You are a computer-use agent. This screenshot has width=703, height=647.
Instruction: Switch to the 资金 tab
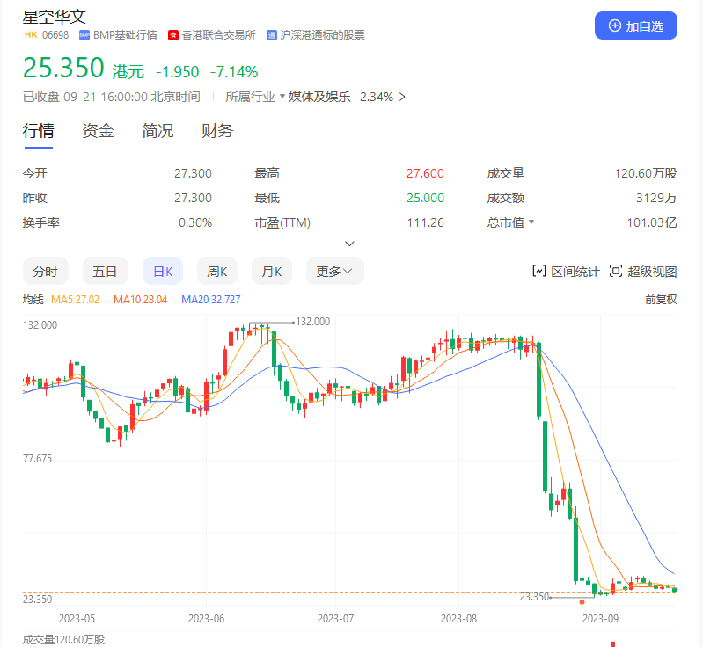click(x=98, y=131)
